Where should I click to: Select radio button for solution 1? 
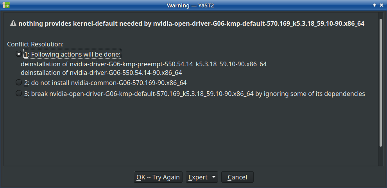[18, 54]
